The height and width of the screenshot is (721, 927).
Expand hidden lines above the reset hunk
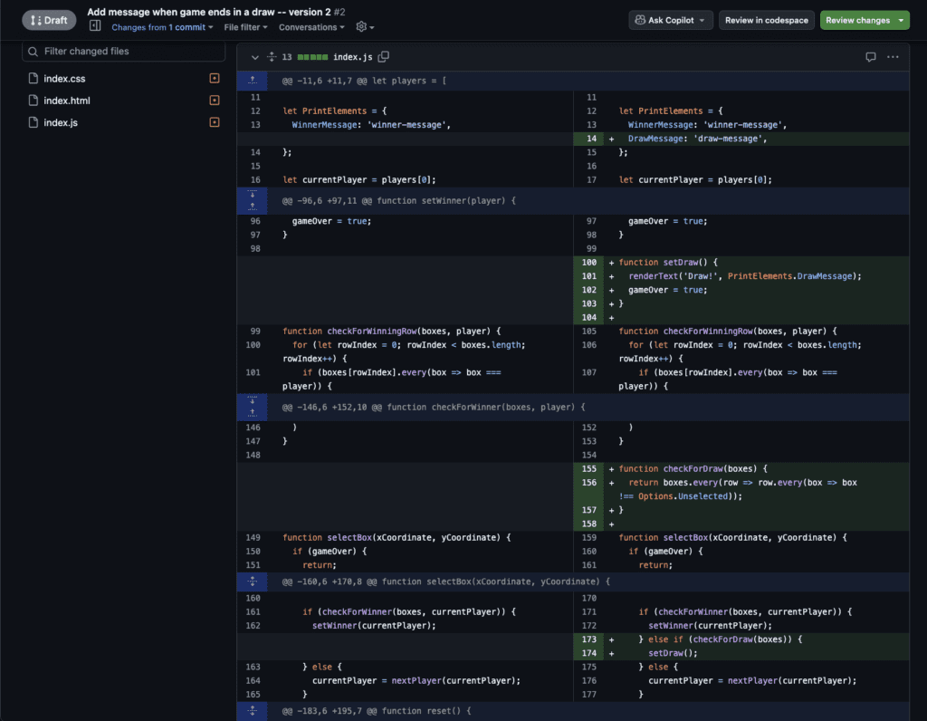click(253, 711)
